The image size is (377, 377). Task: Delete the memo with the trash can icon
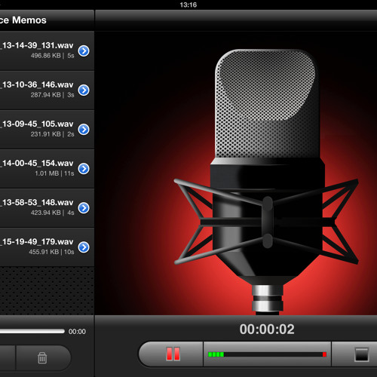click(x=42, y=357)
